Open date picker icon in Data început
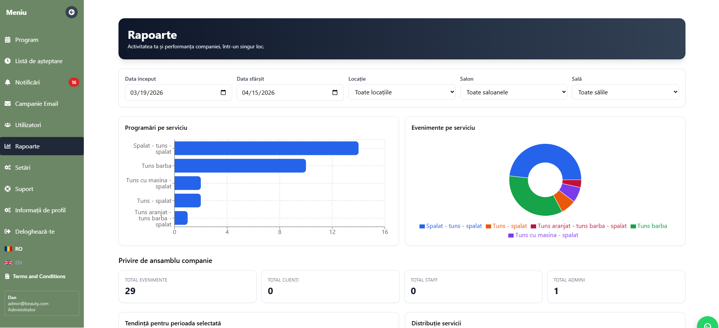 [223, 92]
